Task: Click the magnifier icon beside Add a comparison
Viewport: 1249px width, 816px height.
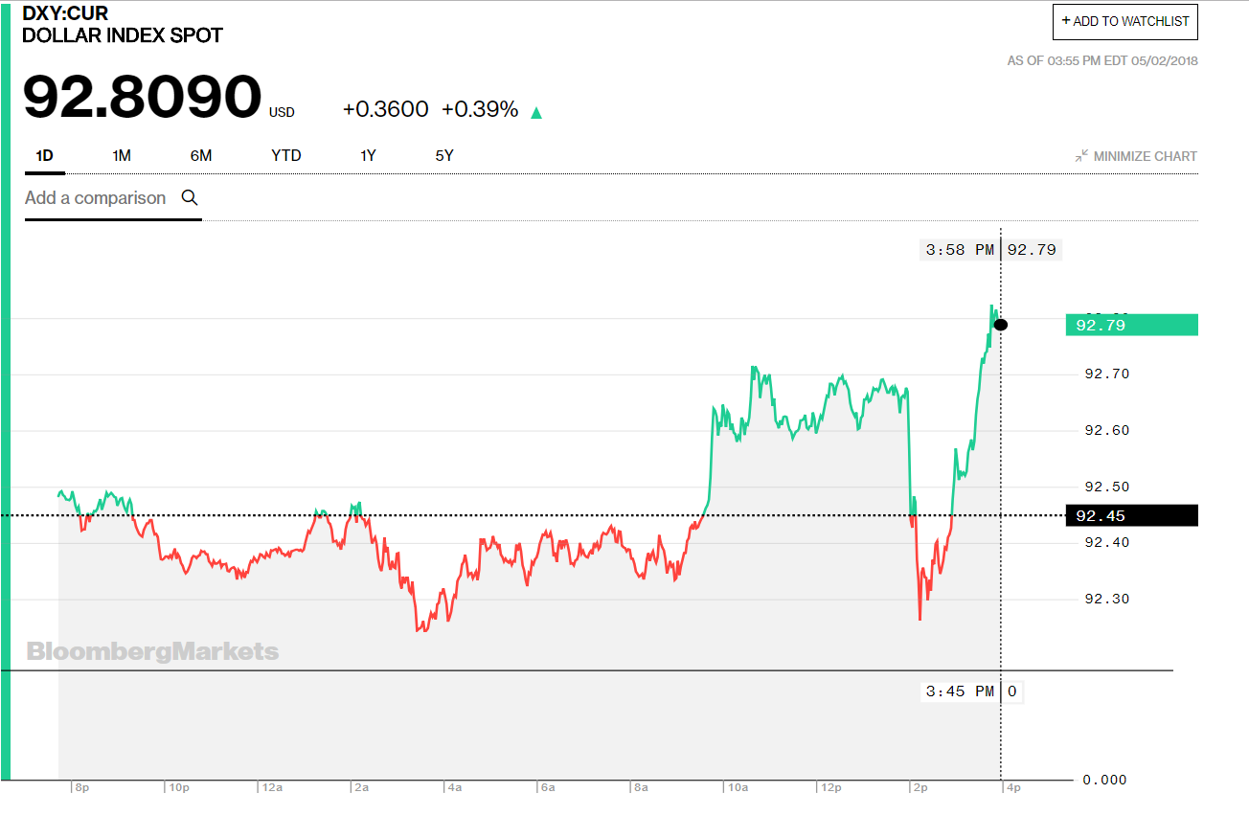Action: 190,198
